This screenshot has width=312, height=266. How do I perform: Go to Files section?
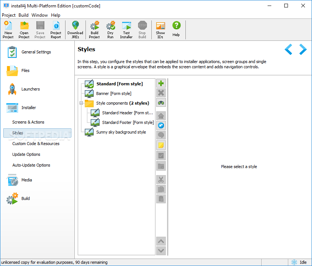pos(18,70)
